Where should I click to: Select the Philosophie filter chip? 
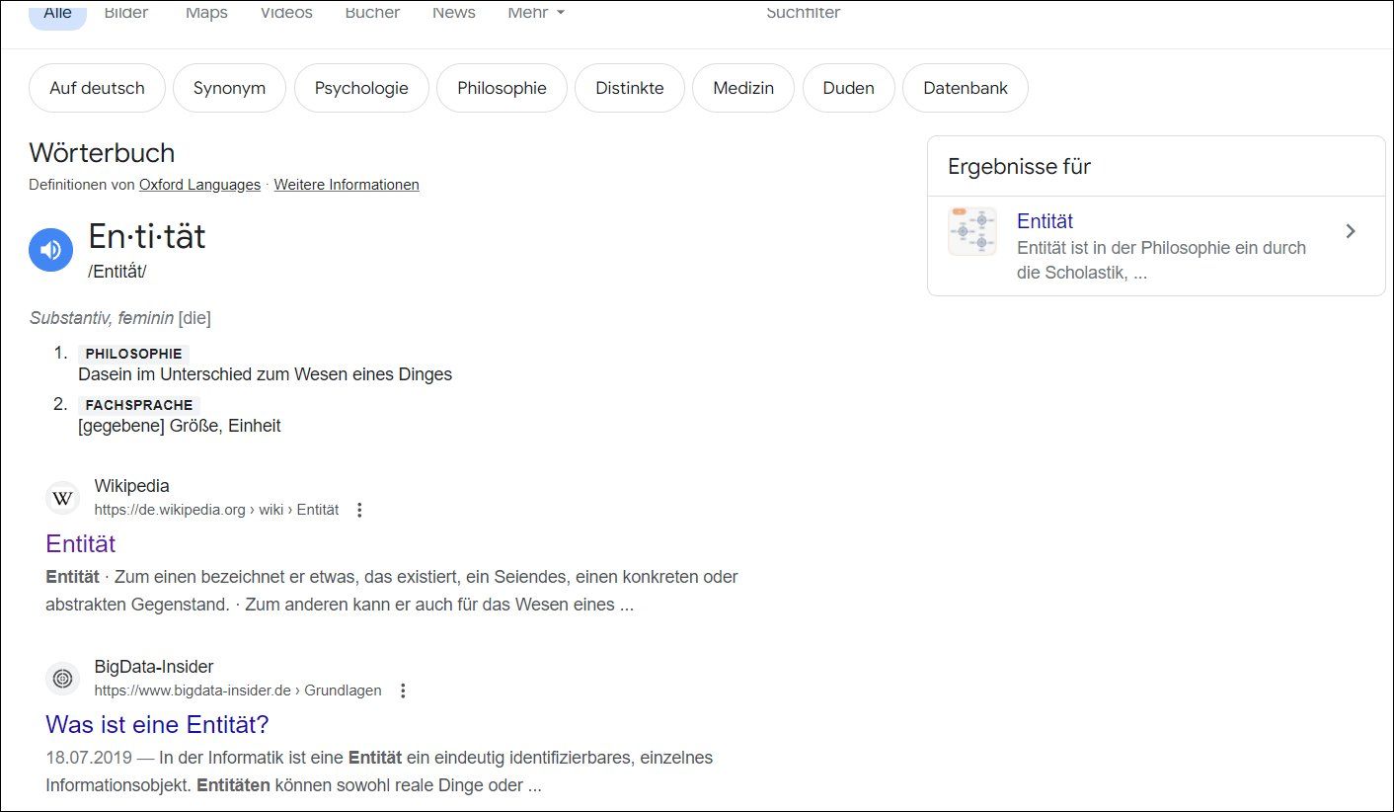coord(502,88)
